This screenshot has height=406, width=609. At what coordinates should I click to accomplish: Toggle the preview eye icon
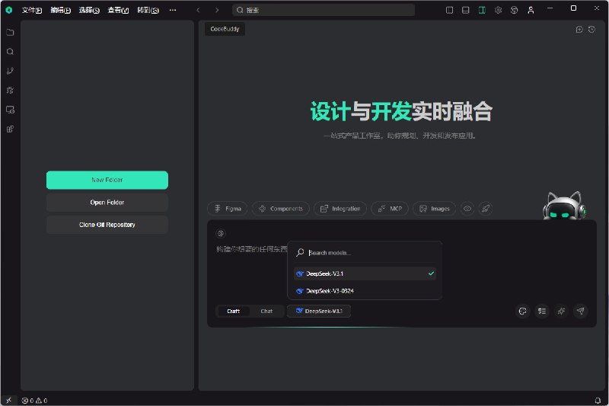pos(467,208)
